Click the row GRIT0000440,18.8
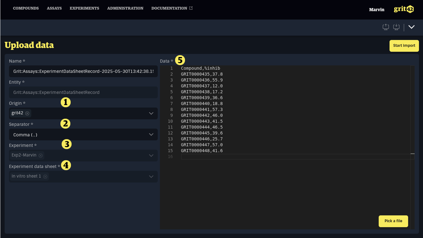This screenshot has height=238, width=423. point(202,104)
